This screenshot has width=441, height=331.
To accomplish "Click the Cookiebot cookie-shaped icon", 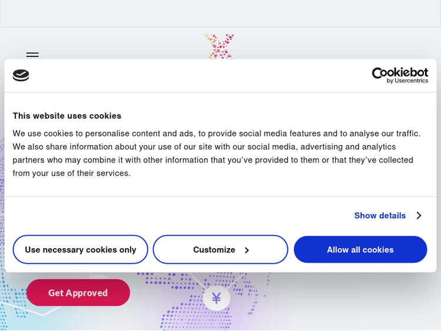I will point(21,75).
